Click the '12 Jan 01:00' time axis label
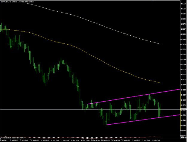Image resolution: width=187 pixels, height=142 pixels. point(95,141)
